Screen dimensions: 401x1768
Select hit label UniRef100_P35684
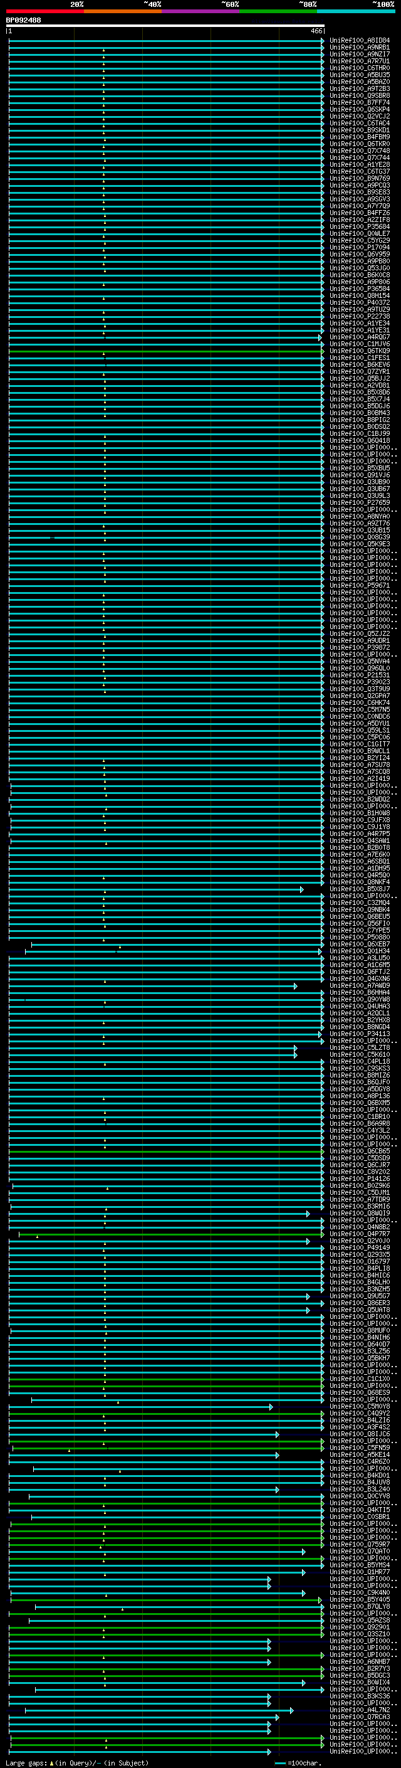pyautogui.click(x=360, y=226)
